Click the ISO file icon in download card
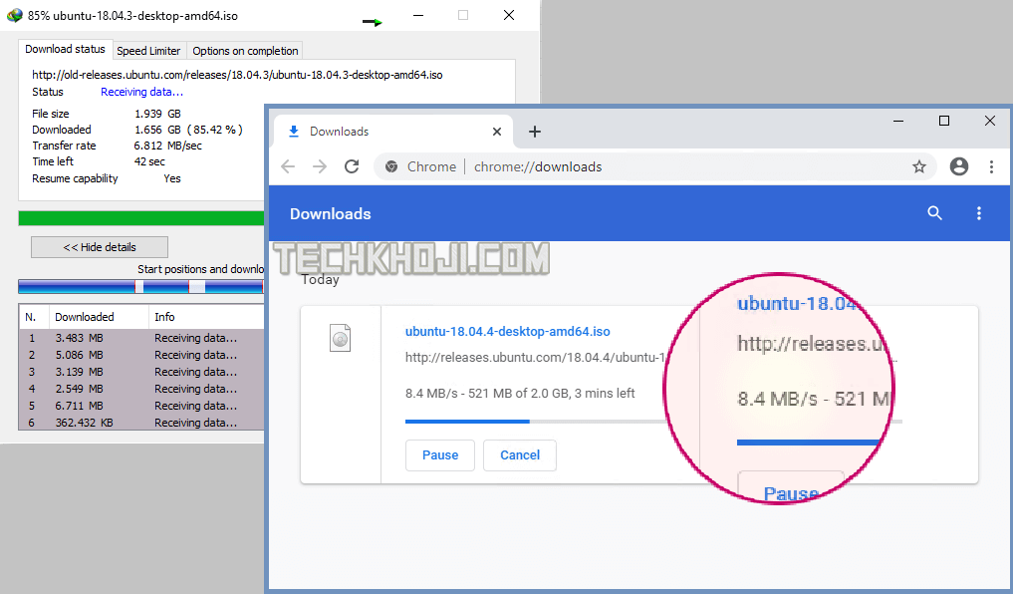 [340, 338]
